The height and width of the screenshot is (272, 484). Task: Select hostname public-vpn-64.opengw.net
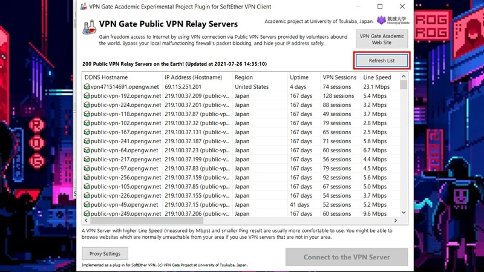(x=125, y=150)
